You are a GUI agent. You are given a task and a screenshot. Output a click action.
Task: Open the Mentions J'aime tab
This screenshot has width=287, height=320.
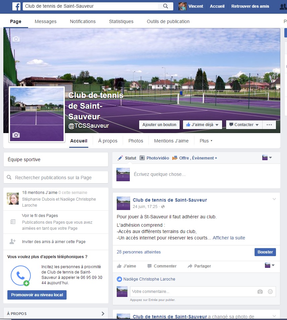click(x=171, y=141)
